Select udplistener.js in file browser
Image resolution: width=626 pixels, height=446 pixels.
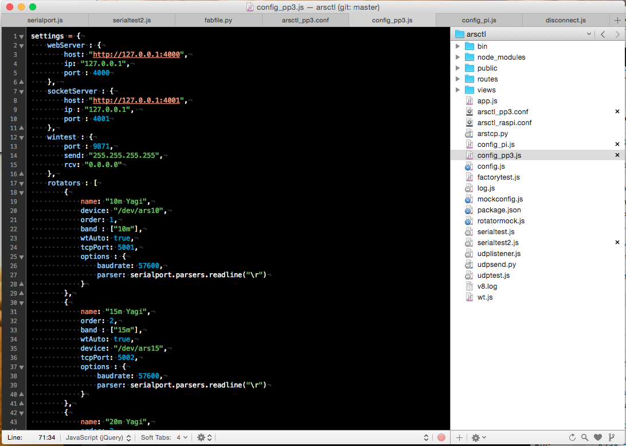pos(499,253)
